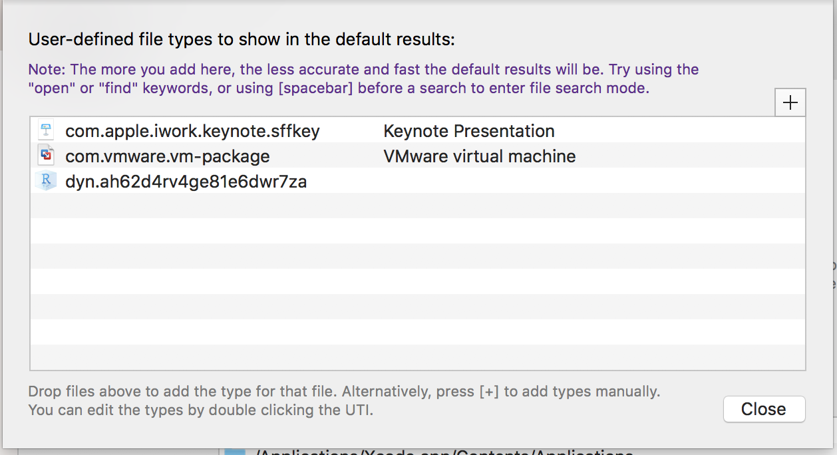Click the VMware virtual machine package icon
Image resolution: width=837 pixels, height=455 pixels.
[x=45, y=155]
